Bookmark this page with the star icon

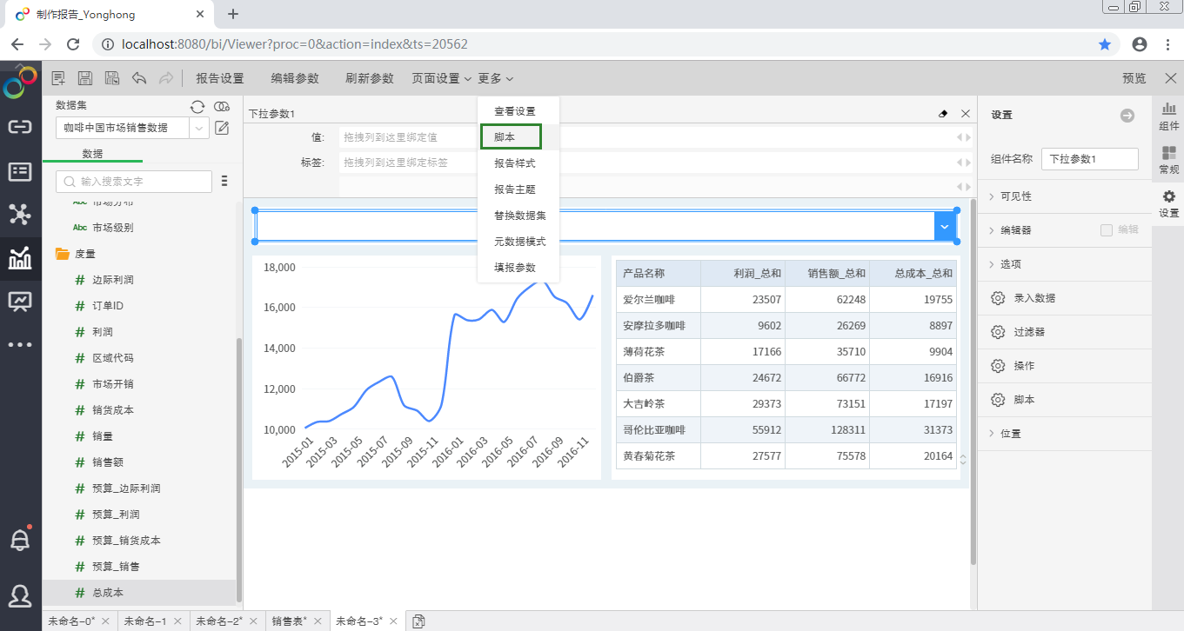click(1105, 44)
